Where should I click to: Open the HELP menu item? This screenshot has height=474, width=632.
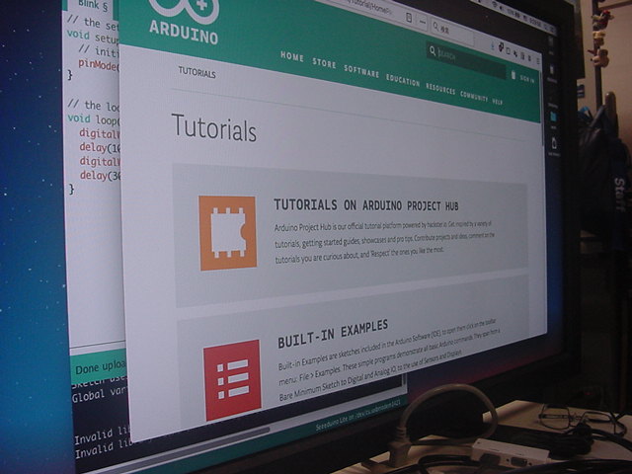(x=498, y=102)
